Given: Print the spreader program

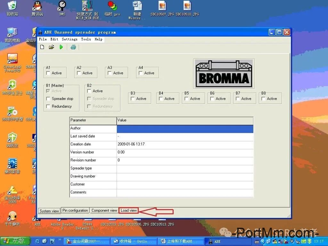Looking at the screenshot, I should (73, 47).
